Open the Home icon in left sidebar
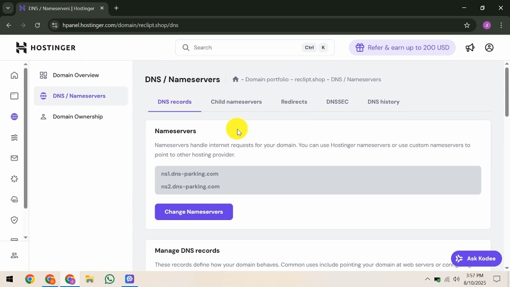The image size is (510, 287). (x=14, y=75)
